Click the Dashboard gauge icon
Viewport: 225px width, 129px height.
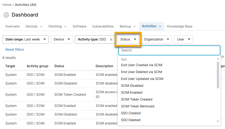[6, 15]
